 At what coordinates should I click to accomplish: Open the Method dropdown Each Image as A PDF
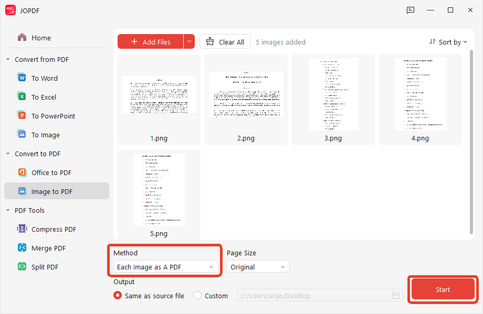click(x=166, y=267)
